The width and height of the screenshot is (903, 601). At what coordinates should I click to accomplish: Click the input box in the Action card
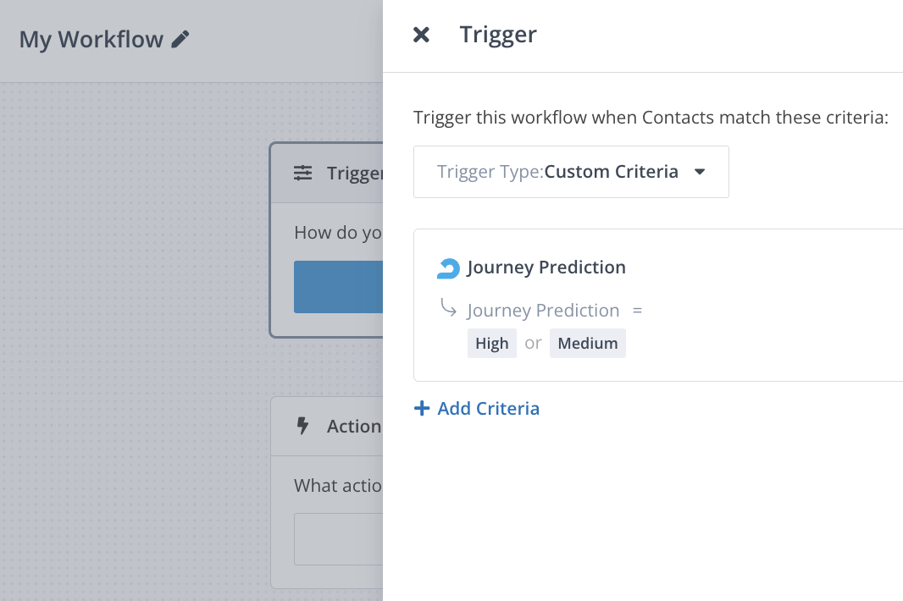coord(338,539)
